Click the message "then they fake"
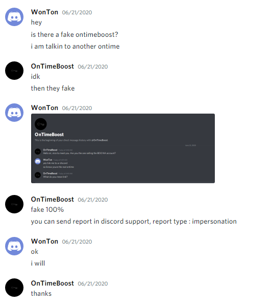272x305 pixels. [x=53, y=89]
